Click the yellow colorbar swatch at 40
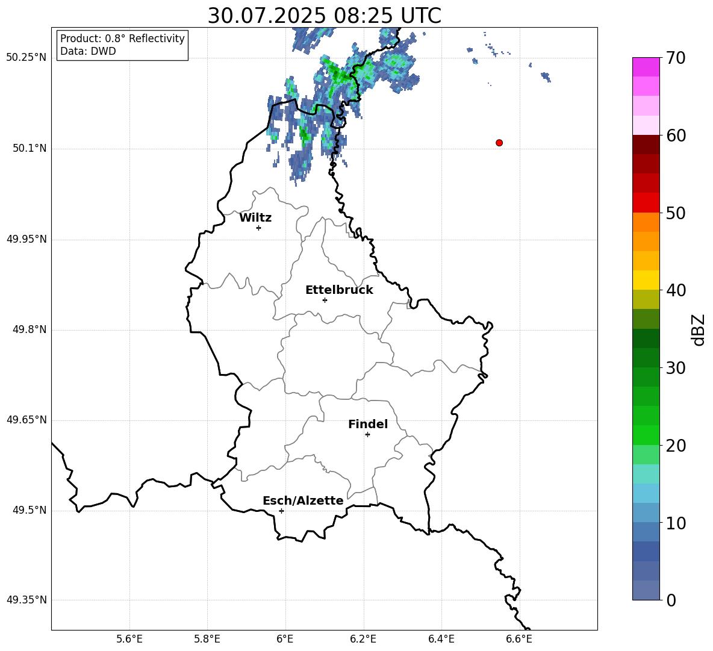The image size is (713, 651). [646, 280]
